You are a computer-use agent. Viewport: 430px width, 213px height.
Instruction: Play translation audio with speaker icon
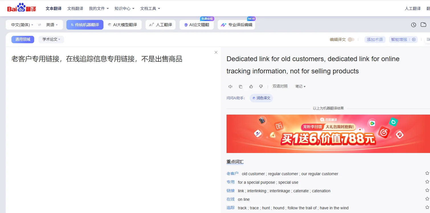click(230, 86)
